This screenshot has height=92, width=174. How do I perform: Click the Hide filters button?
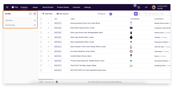pos(48,14)
